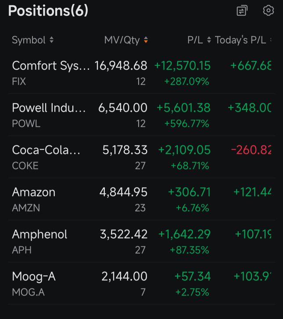Tap the Positions(6) heading

point(48,11)
